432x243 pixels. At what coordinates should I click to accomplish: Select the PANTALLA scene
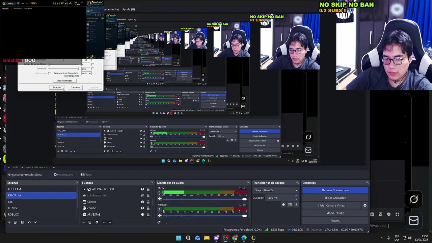point(42,195)
